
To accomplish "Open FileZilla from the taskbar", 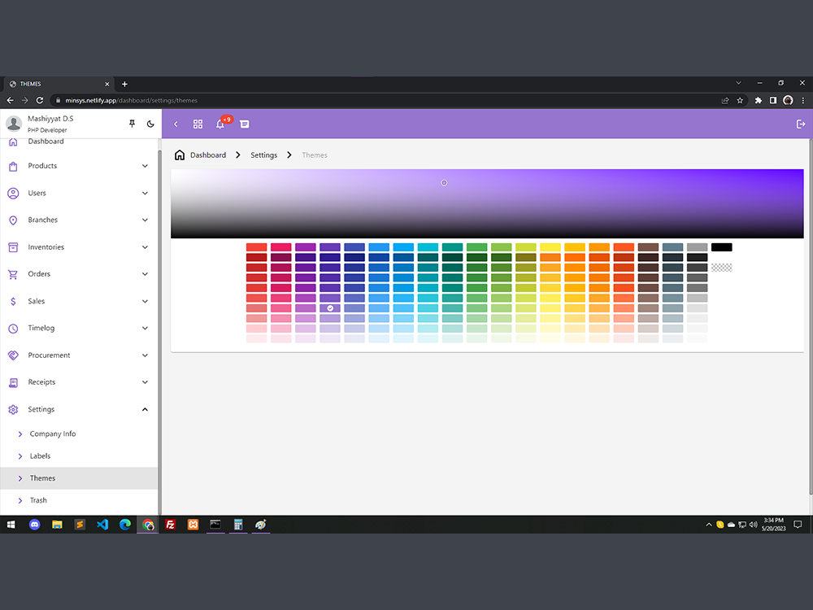I will click(x=170, y=525).
